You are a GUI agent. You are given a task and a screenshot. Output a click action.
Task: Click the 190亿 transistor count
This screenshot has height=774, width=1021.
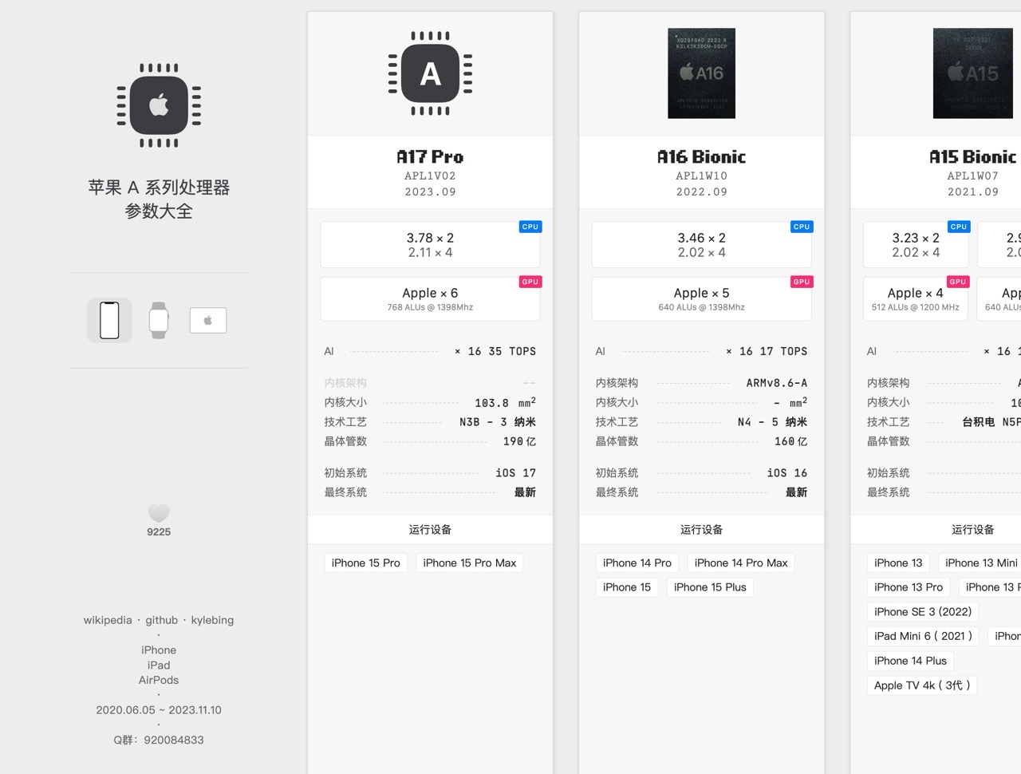pyautogui.click(x=519, y=441)
